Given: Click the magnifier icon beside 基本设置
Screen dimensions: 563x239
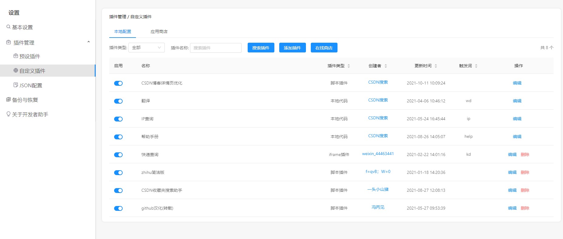Looking at the screenshot, I should [x=8, y=27].
